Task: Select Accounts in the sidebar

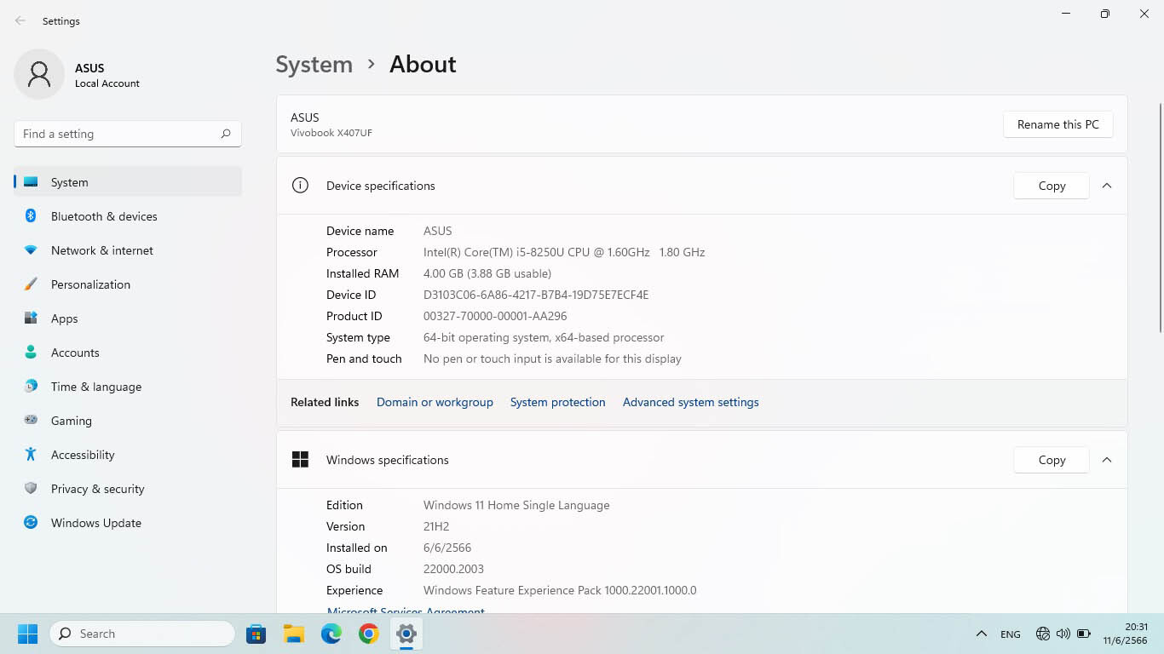Action: (75, 353)
